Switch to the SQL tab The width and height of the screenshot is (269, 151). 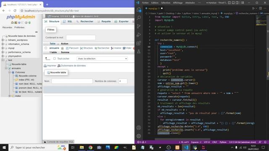click(x=68, y=21)
